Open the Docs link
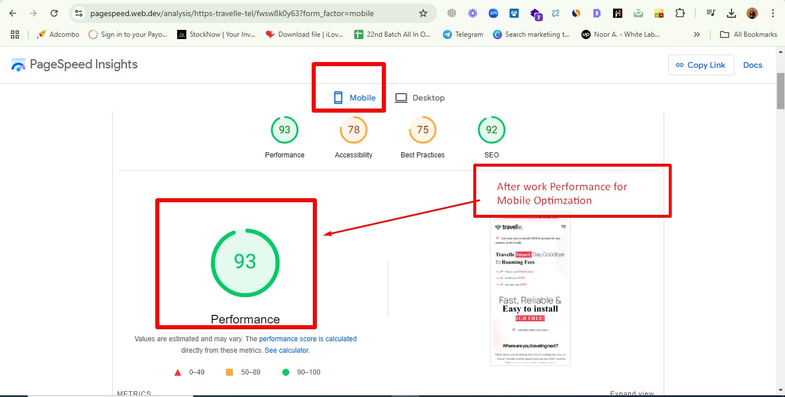 point(752,65)
